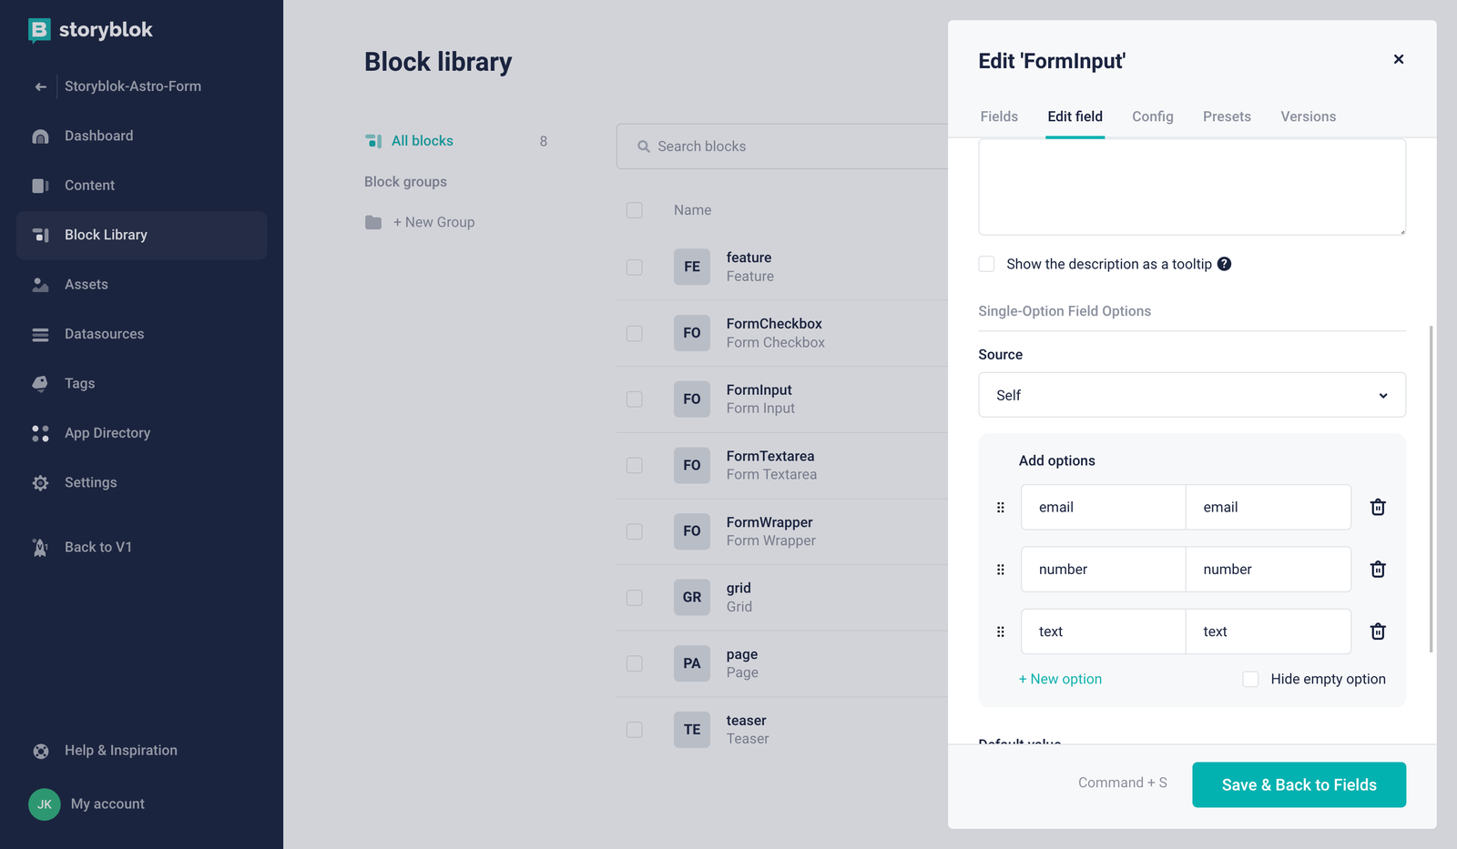
Task: Delete the email option with trash icon
Action: (1378, 507)
